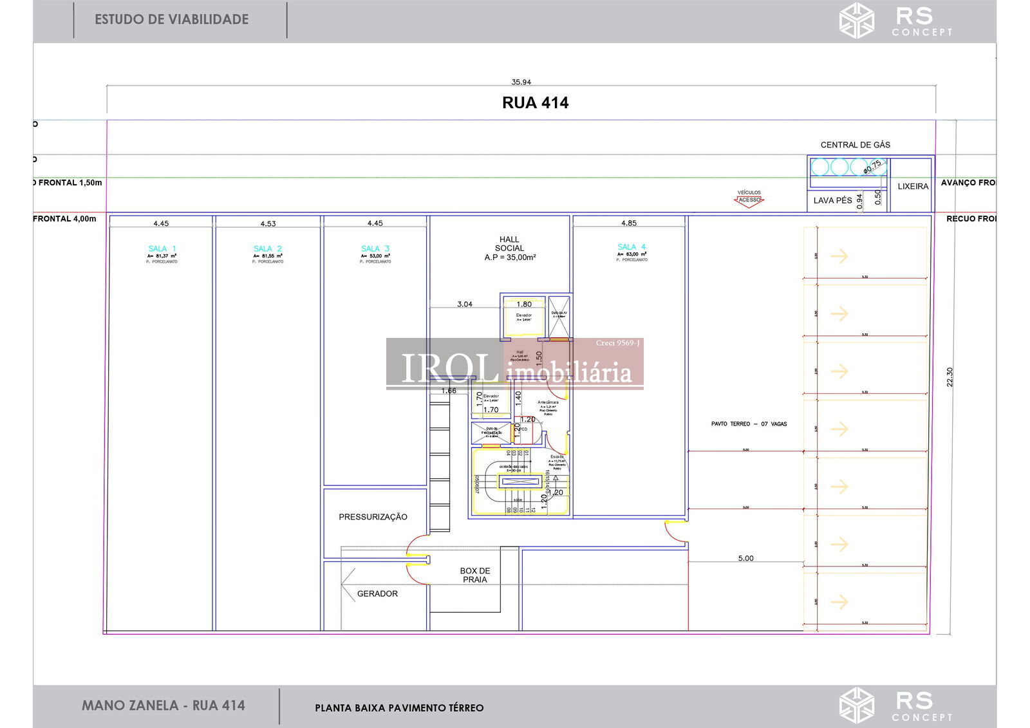Click the 1.66 corridor dimension
The image size is (1030, 728).
pyautogui.click(x=449, y=391)
